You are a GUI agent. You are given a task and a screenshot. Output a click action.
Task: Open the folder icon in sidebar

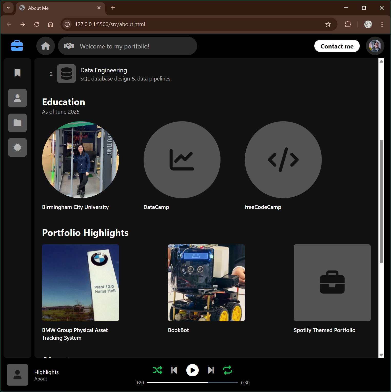[x=17, y=123]
